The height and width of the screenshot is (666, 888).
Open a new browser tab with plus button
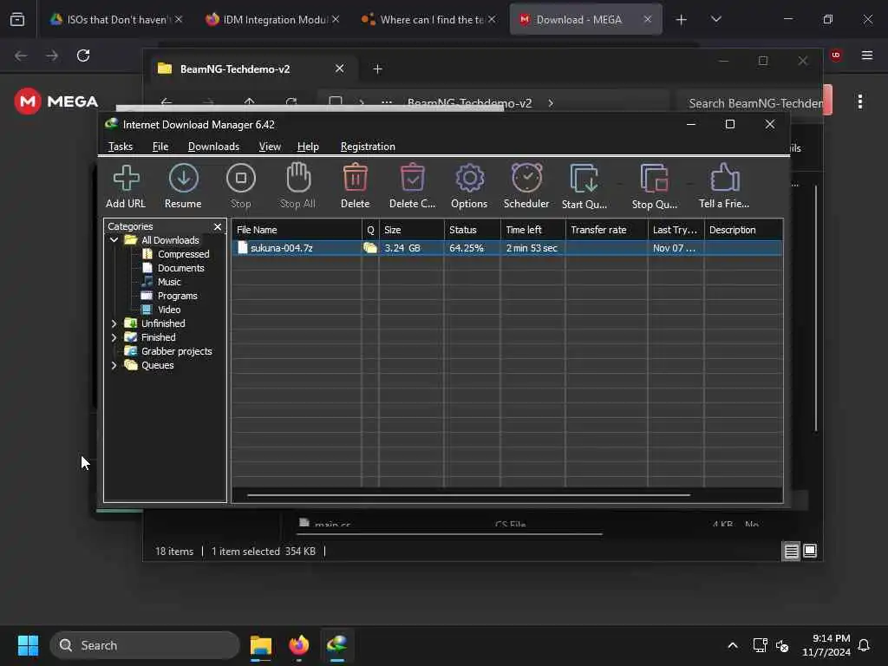pyautogui.click(x=682, y=20)
